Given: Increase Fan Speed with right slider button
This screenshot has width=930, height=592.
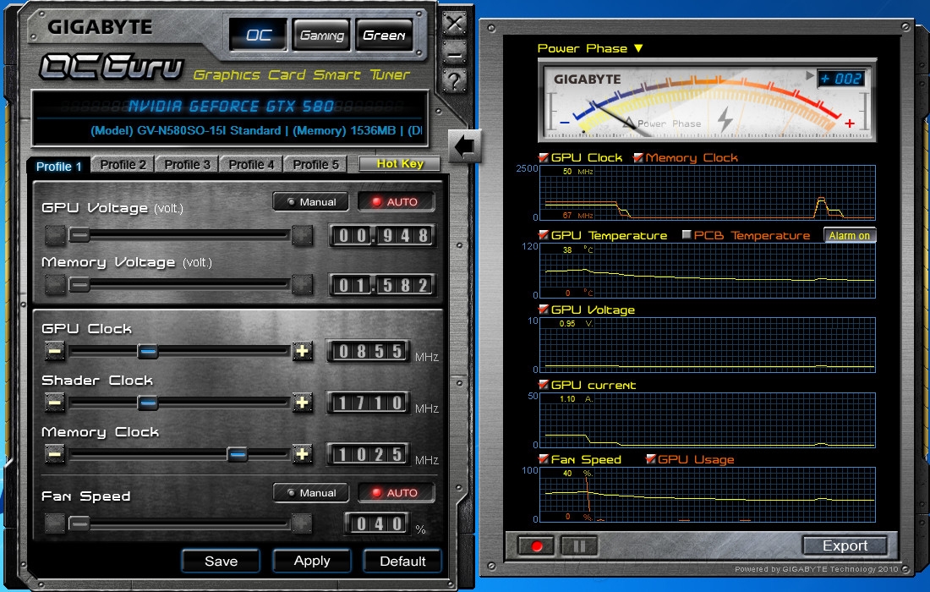Looking at the screenshot, I should pyautogui.click(x=301, y=523).
